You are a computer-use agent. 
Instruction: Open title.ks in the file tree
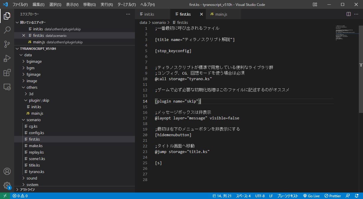tap(34, 165)
